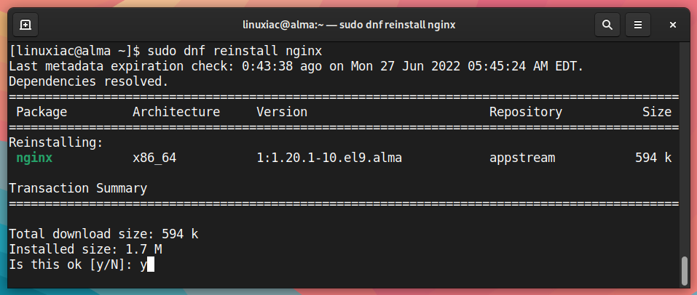Click the confirmation prompt cursor
The height and width of the screenshot is (295, 697).
click(x=150, y=264)
